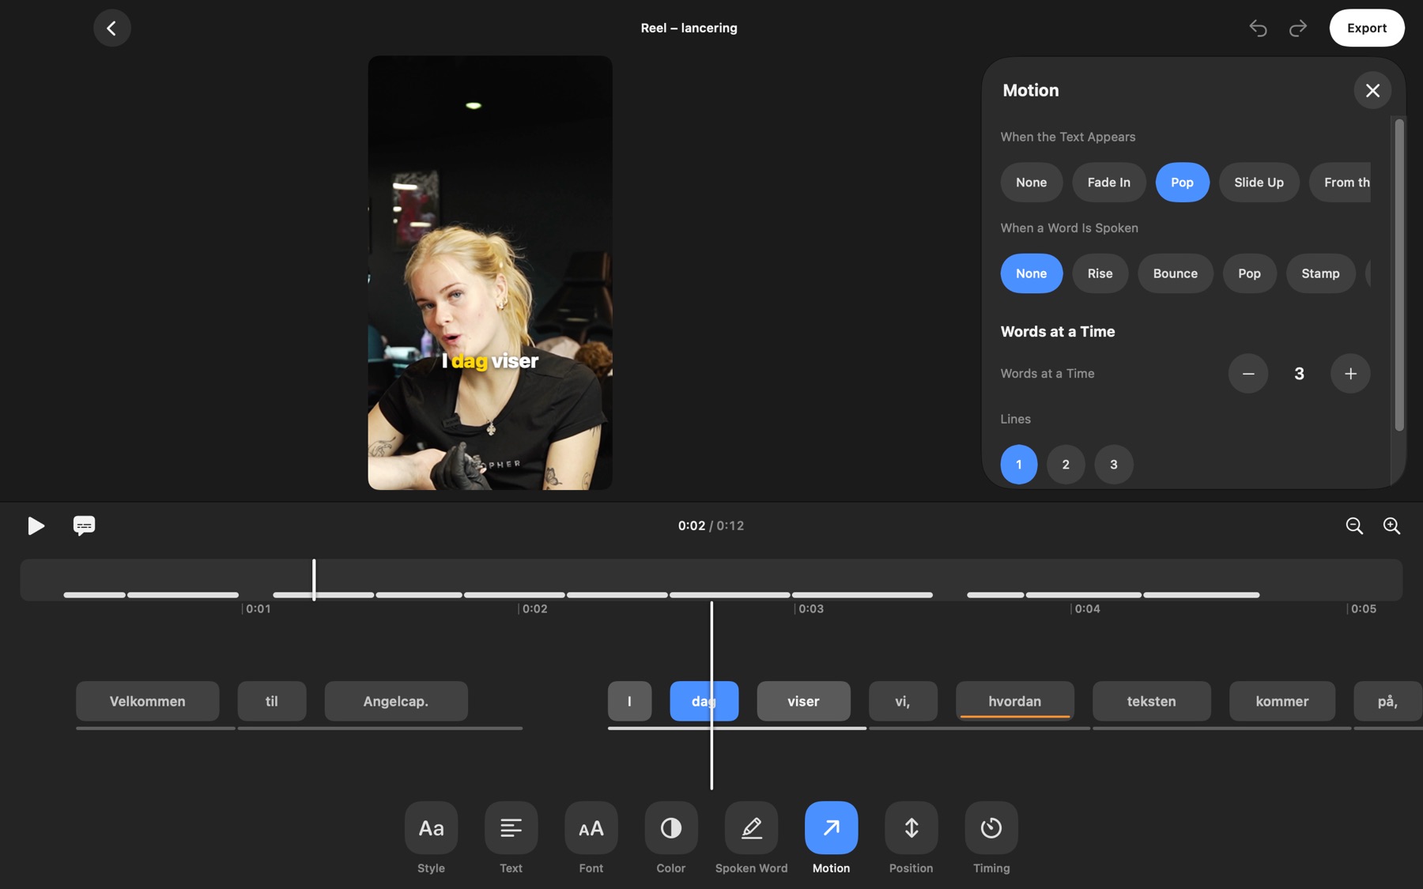Select the word chip 'Velkommen'
The width and height of the screenshot is (1423, 889).
point(147,701)
